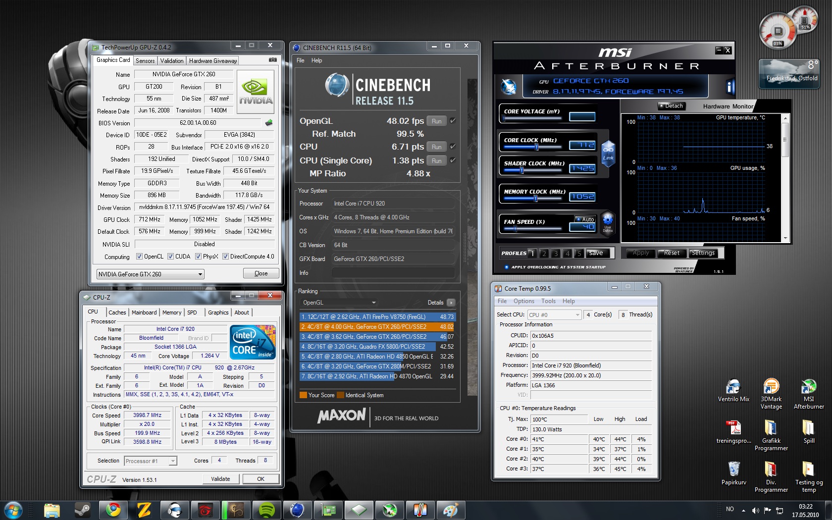
Task: Open the treningspro PDF file on desktop
Action: pyautogui.click(x=733, y=432)
